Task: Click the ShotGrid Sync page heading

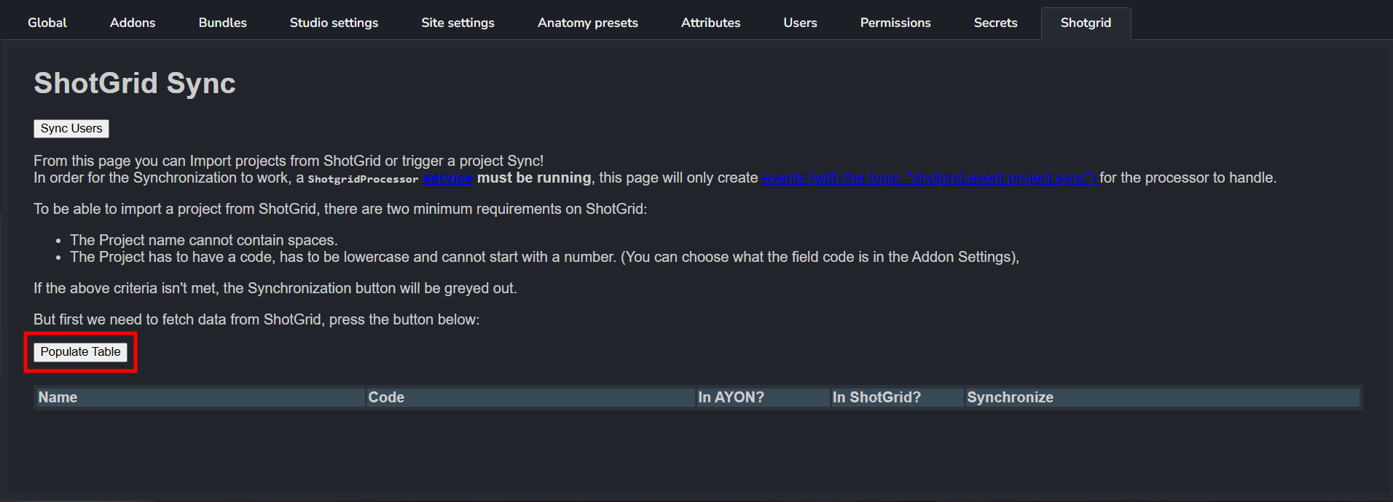Action: pyautogui.click(x=135, y=84)
